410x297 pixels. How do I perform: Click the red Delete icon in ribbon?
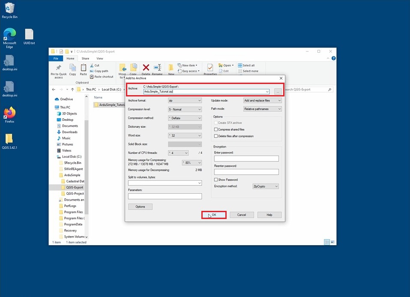[x=146, y=67]
